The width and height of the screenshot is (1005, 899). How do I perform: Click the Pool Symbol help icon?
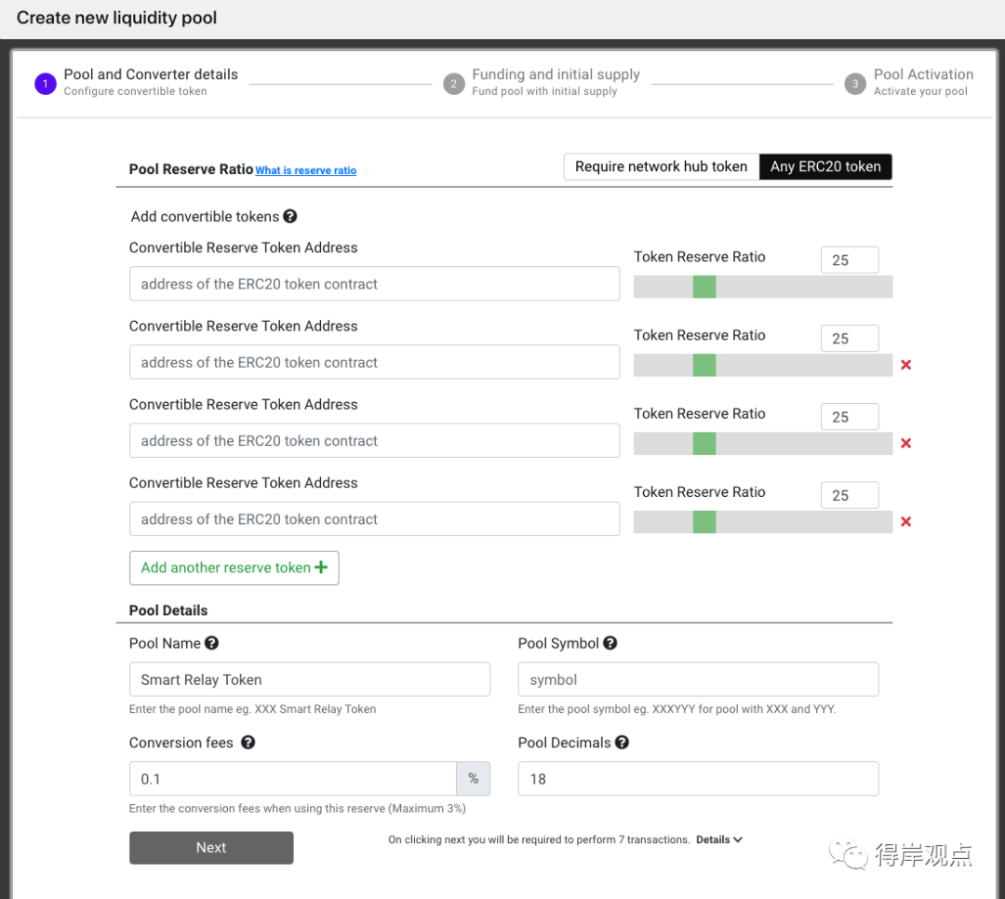pyautogui.click(x=610, y=643)
